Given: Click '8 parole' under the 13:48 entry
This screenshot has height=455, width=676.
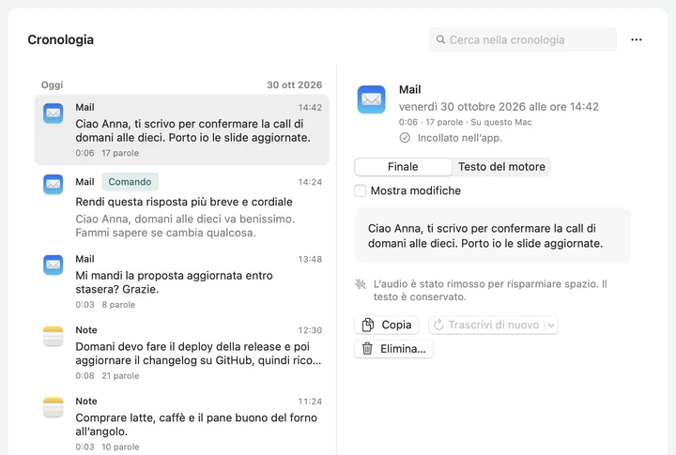Looking at the screenshot, I should point(118,305).
